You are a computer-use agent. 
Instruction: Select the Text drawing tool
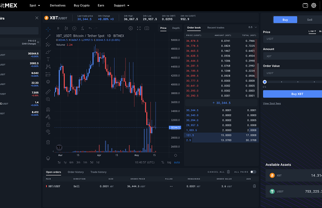click(x=48, y=59)
